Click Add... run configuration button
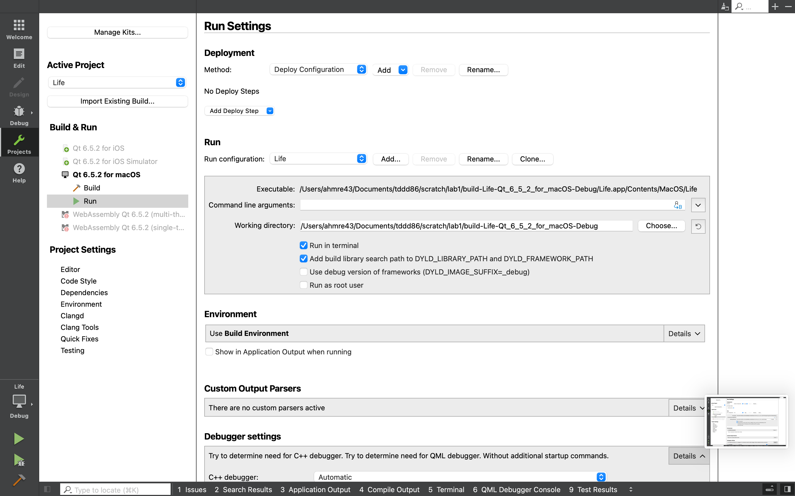 (391, 159)
